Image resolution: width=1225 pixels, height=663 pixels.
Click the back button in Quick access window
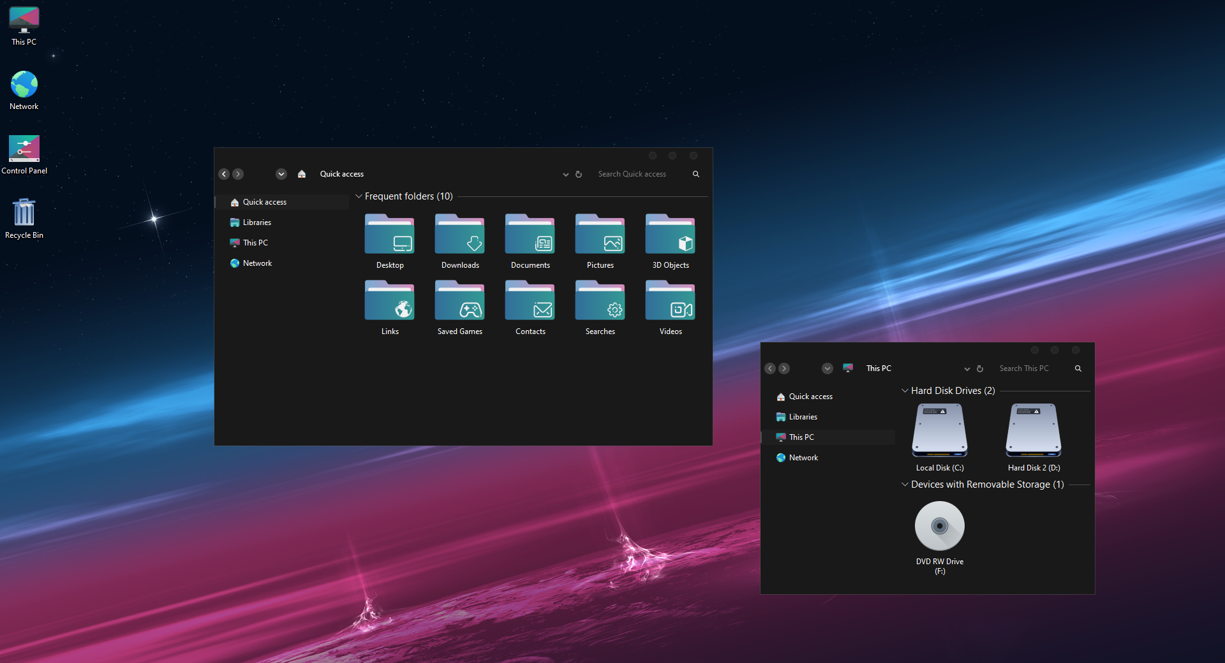click(x=224, y=174)
